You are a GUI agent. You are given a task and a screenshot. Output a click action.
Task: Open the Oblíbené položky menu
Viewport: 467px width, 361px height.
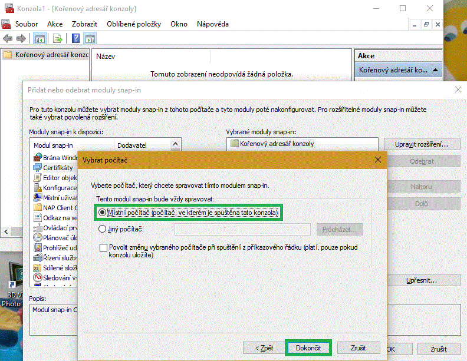[134, 24]
